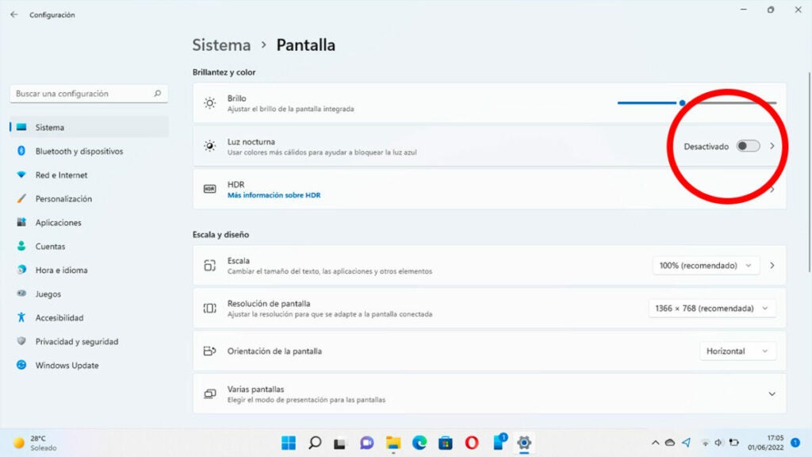Click the Windows Start button
Screen dimensions: 812x457
coord(288,443)
